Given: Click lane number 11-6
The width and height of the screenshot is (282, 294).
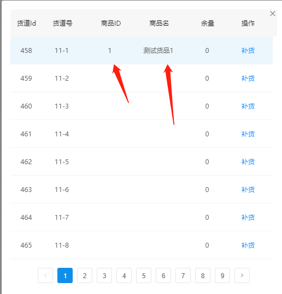Looking at the screenshot, I should pos(62,190).
